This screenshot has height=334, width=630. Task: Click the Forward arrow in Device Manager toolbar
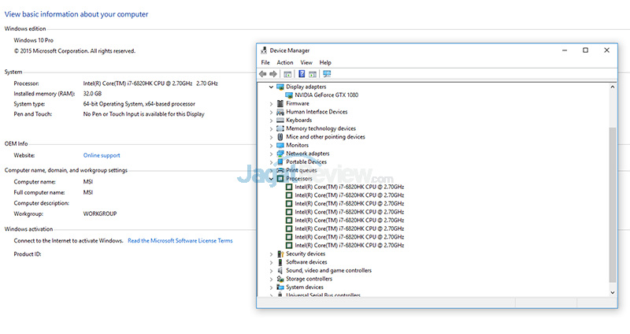pyautogui.click(x=273, y=74)
